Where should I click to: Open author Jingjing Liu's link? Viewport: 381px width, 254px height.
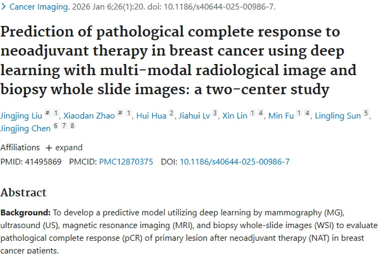pyautogui.click(x=22, y=116)
